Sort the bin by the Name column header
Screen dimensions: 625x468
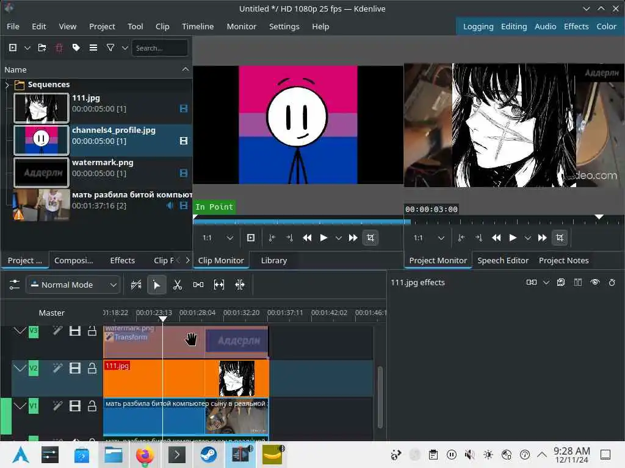[x=96, y=69]
